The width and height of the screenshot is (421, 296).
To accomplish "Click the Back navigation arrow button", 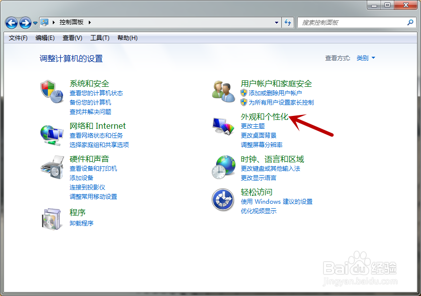I will coord(11,23).
